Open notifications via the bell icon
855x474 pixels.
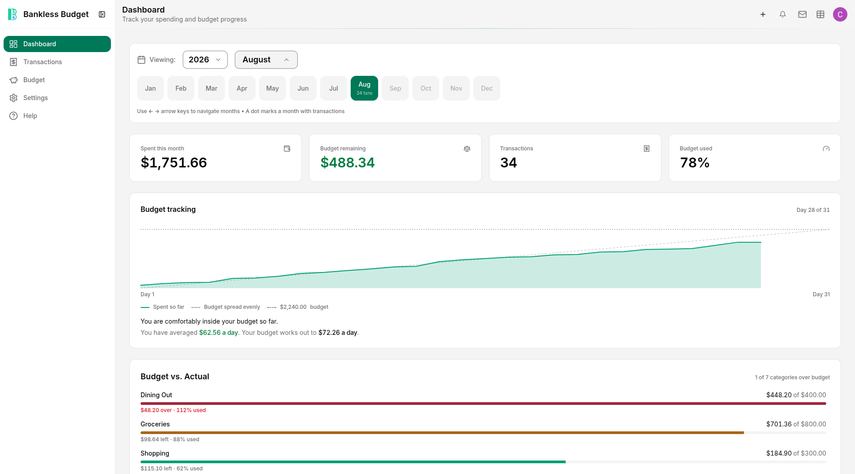783,14
